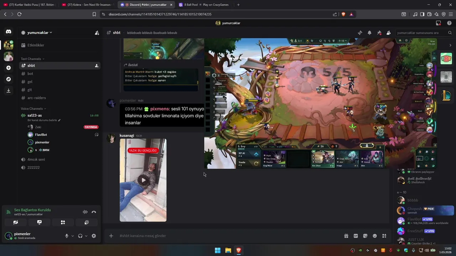Add a server with the plus icon

point(9,68)
